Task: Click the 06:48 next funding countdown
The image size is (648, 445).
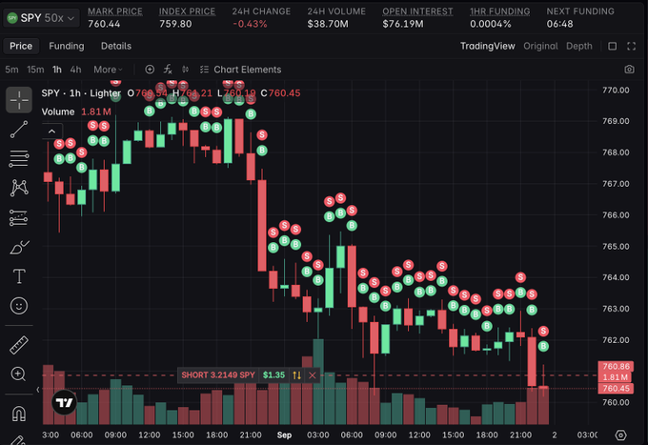Action: 559,24
